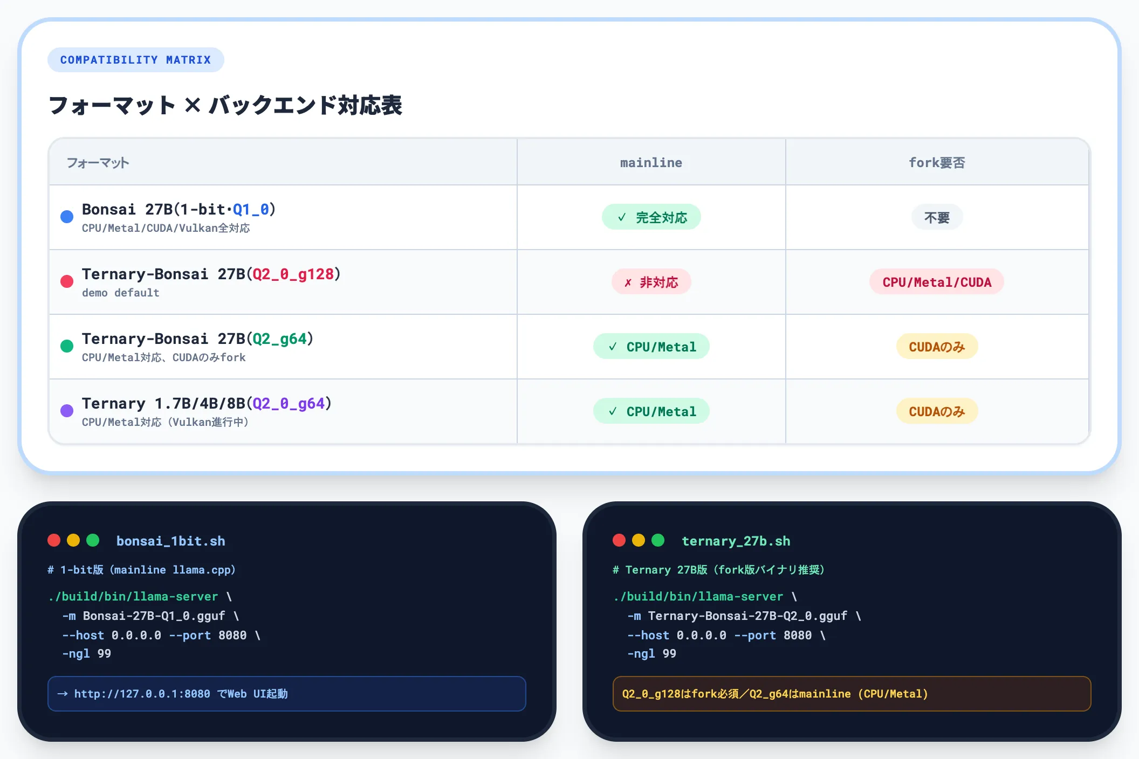Click yellow minimize dot in ternary_27b.sh terminal
Screen dimensions: 1139x759
(639, 540)
